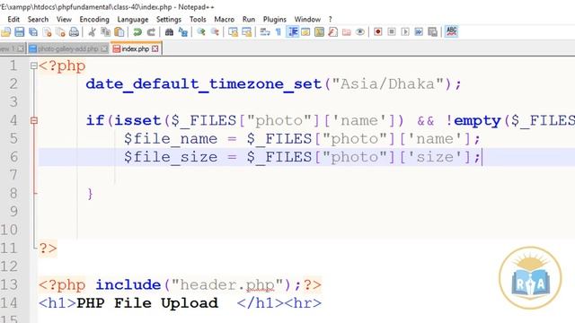
Task: Open the Plugins menu
Action: point(275,20)
